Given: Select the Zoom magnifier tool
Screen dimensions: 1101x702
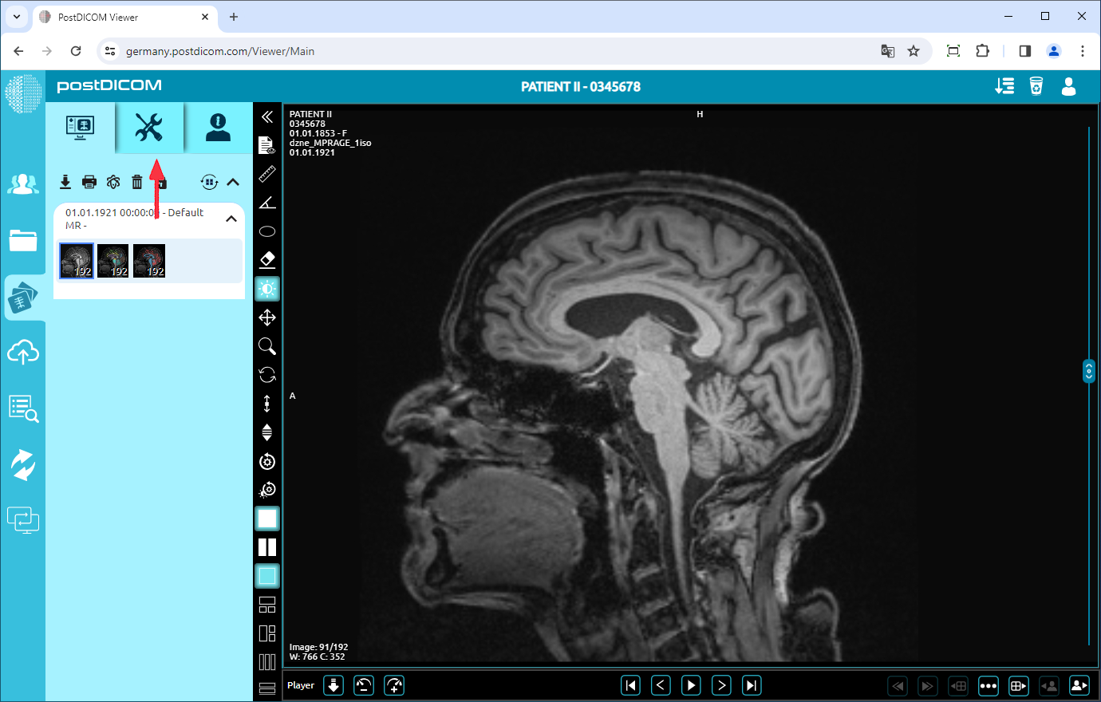Looking at the screenshot, I should tap(267, 345).
